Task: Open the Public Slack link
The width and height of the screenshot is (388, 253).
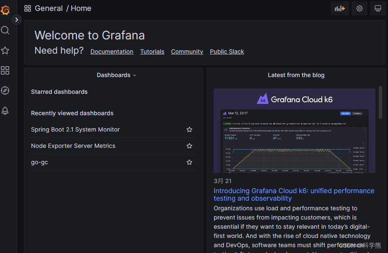Action: point(227,52)
